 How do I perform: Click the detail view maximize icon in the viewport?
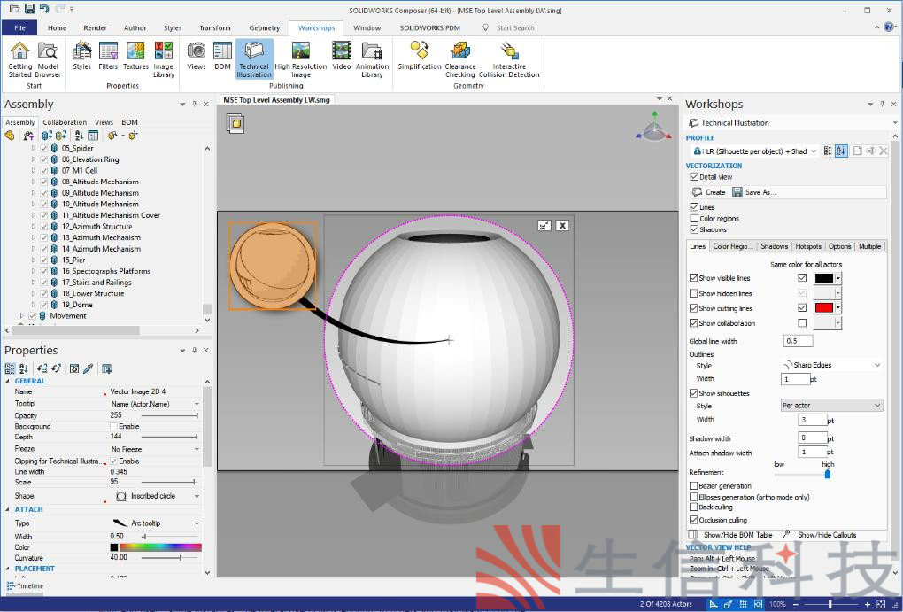coord(544,225)
